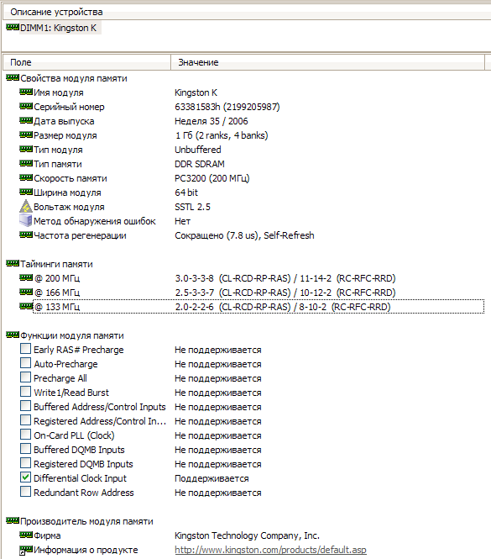Click the Функции модуля памяти section icon
The width and height of the screenshot is (491, 559).
click(13, 335)
